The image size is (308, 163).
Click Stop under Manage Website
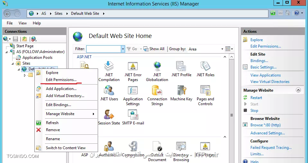(254, 111)
